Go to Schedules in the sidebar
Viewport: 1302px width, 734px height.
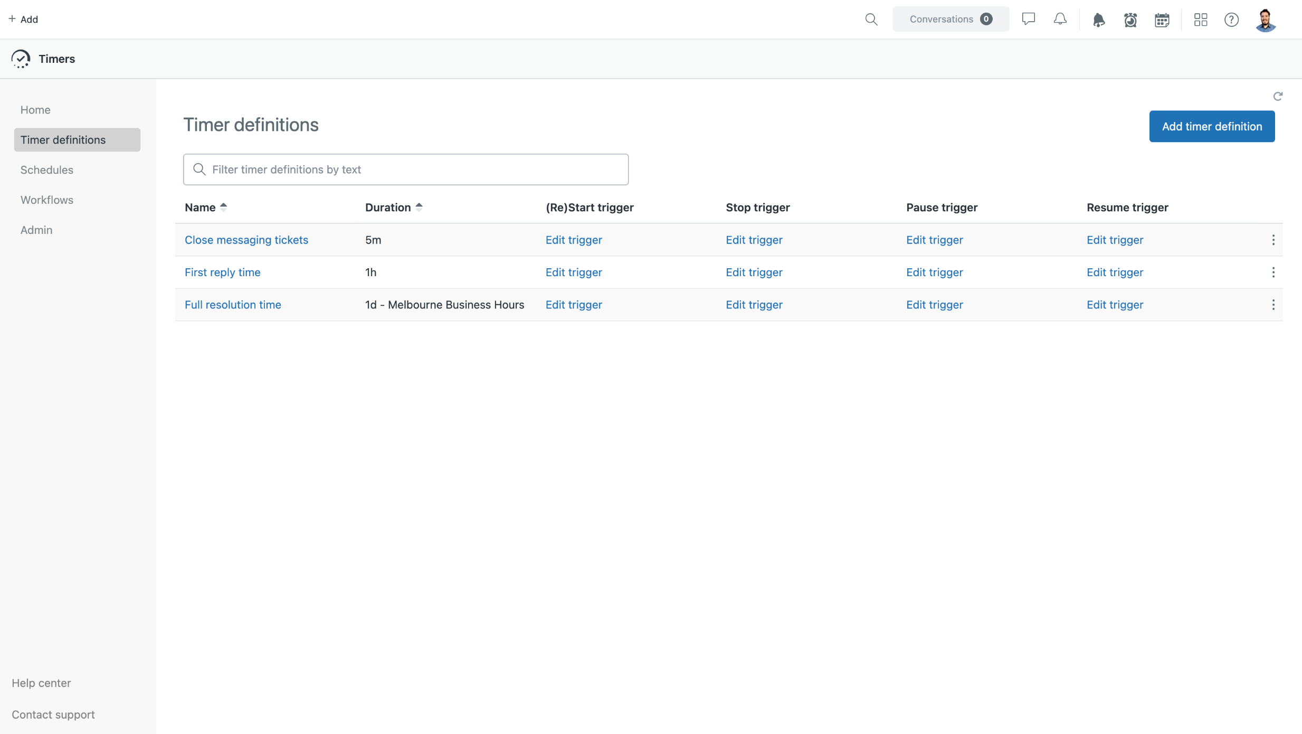click(x=47, y=170)
